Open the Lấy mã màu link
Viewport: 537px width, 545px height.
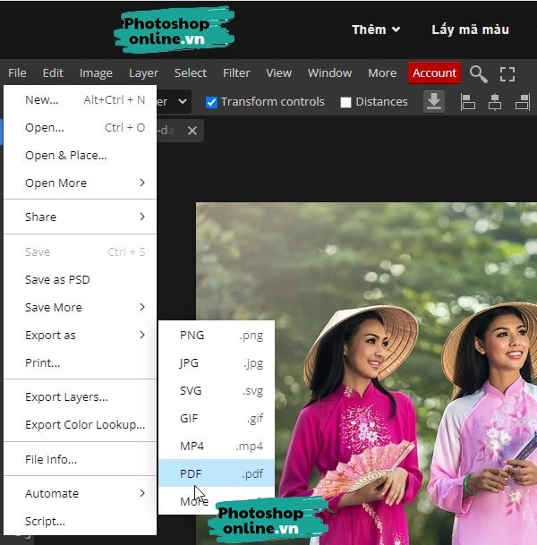tap(470, 30)
